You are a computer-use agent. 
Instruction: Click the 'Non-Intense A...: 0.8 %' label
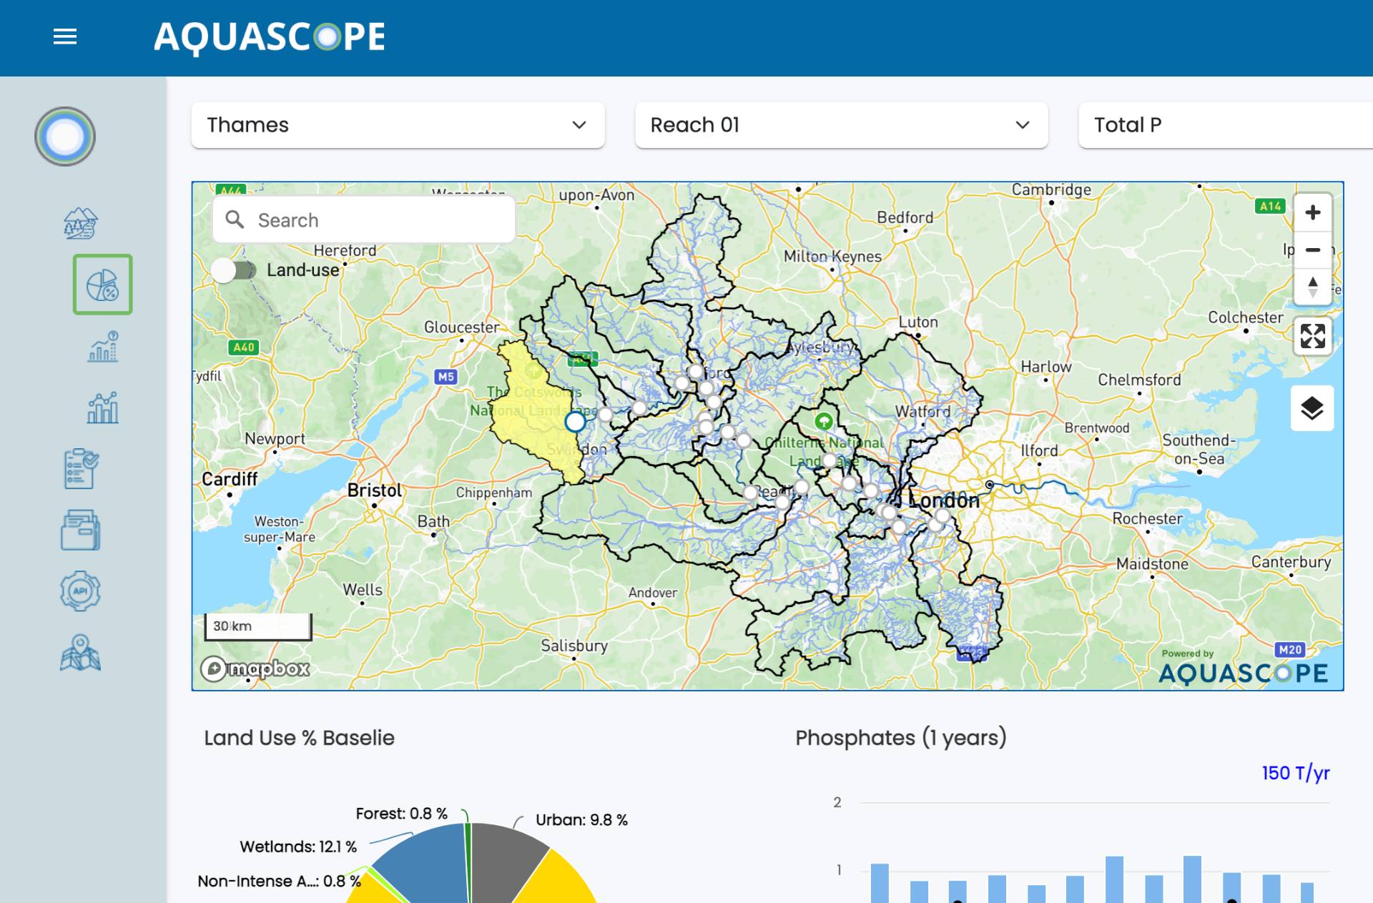pos(279,881)
